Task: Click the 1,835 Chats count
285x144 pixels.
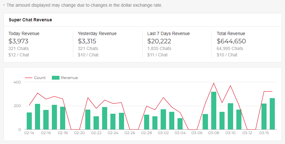Action: tap(159, 49)
